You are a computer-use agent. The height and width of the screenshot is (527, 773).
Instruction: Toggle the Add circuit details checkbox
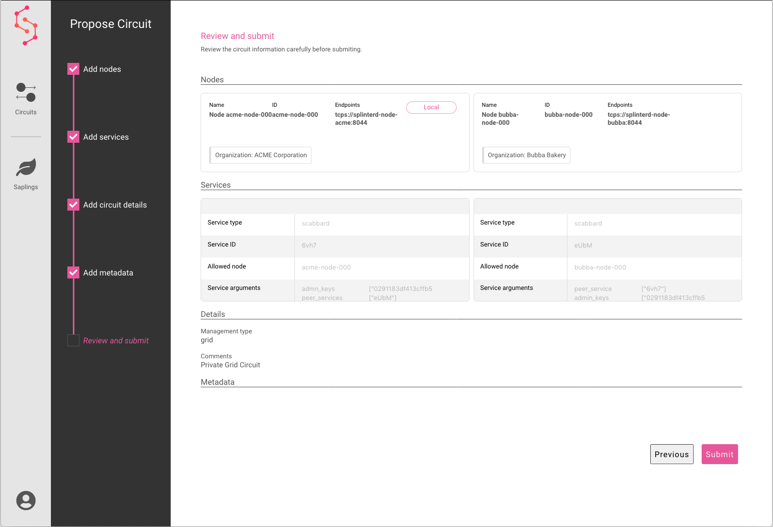pos(73,205)
